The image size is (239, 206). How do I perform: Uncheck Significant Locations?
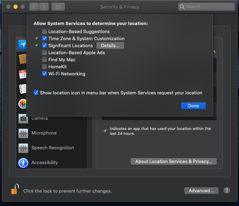coord(44,45)
